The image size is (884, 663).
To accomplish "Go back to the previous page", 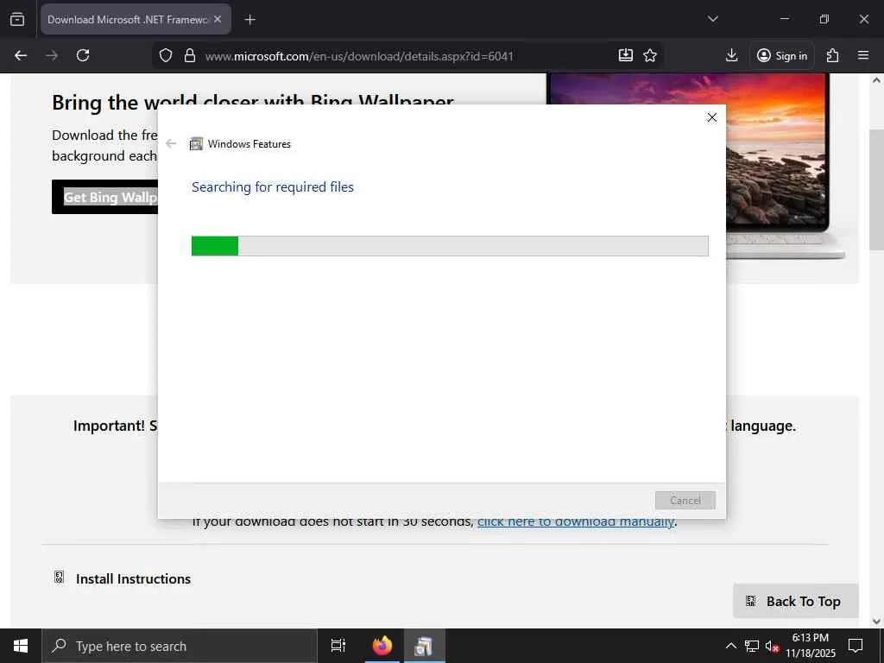I will (x=21, y=55).
